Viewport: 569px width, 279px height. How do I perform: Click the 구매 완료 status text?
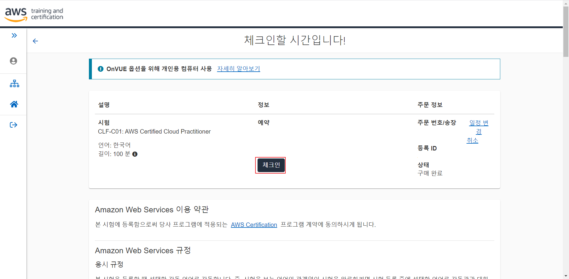[x=430, y=173]
